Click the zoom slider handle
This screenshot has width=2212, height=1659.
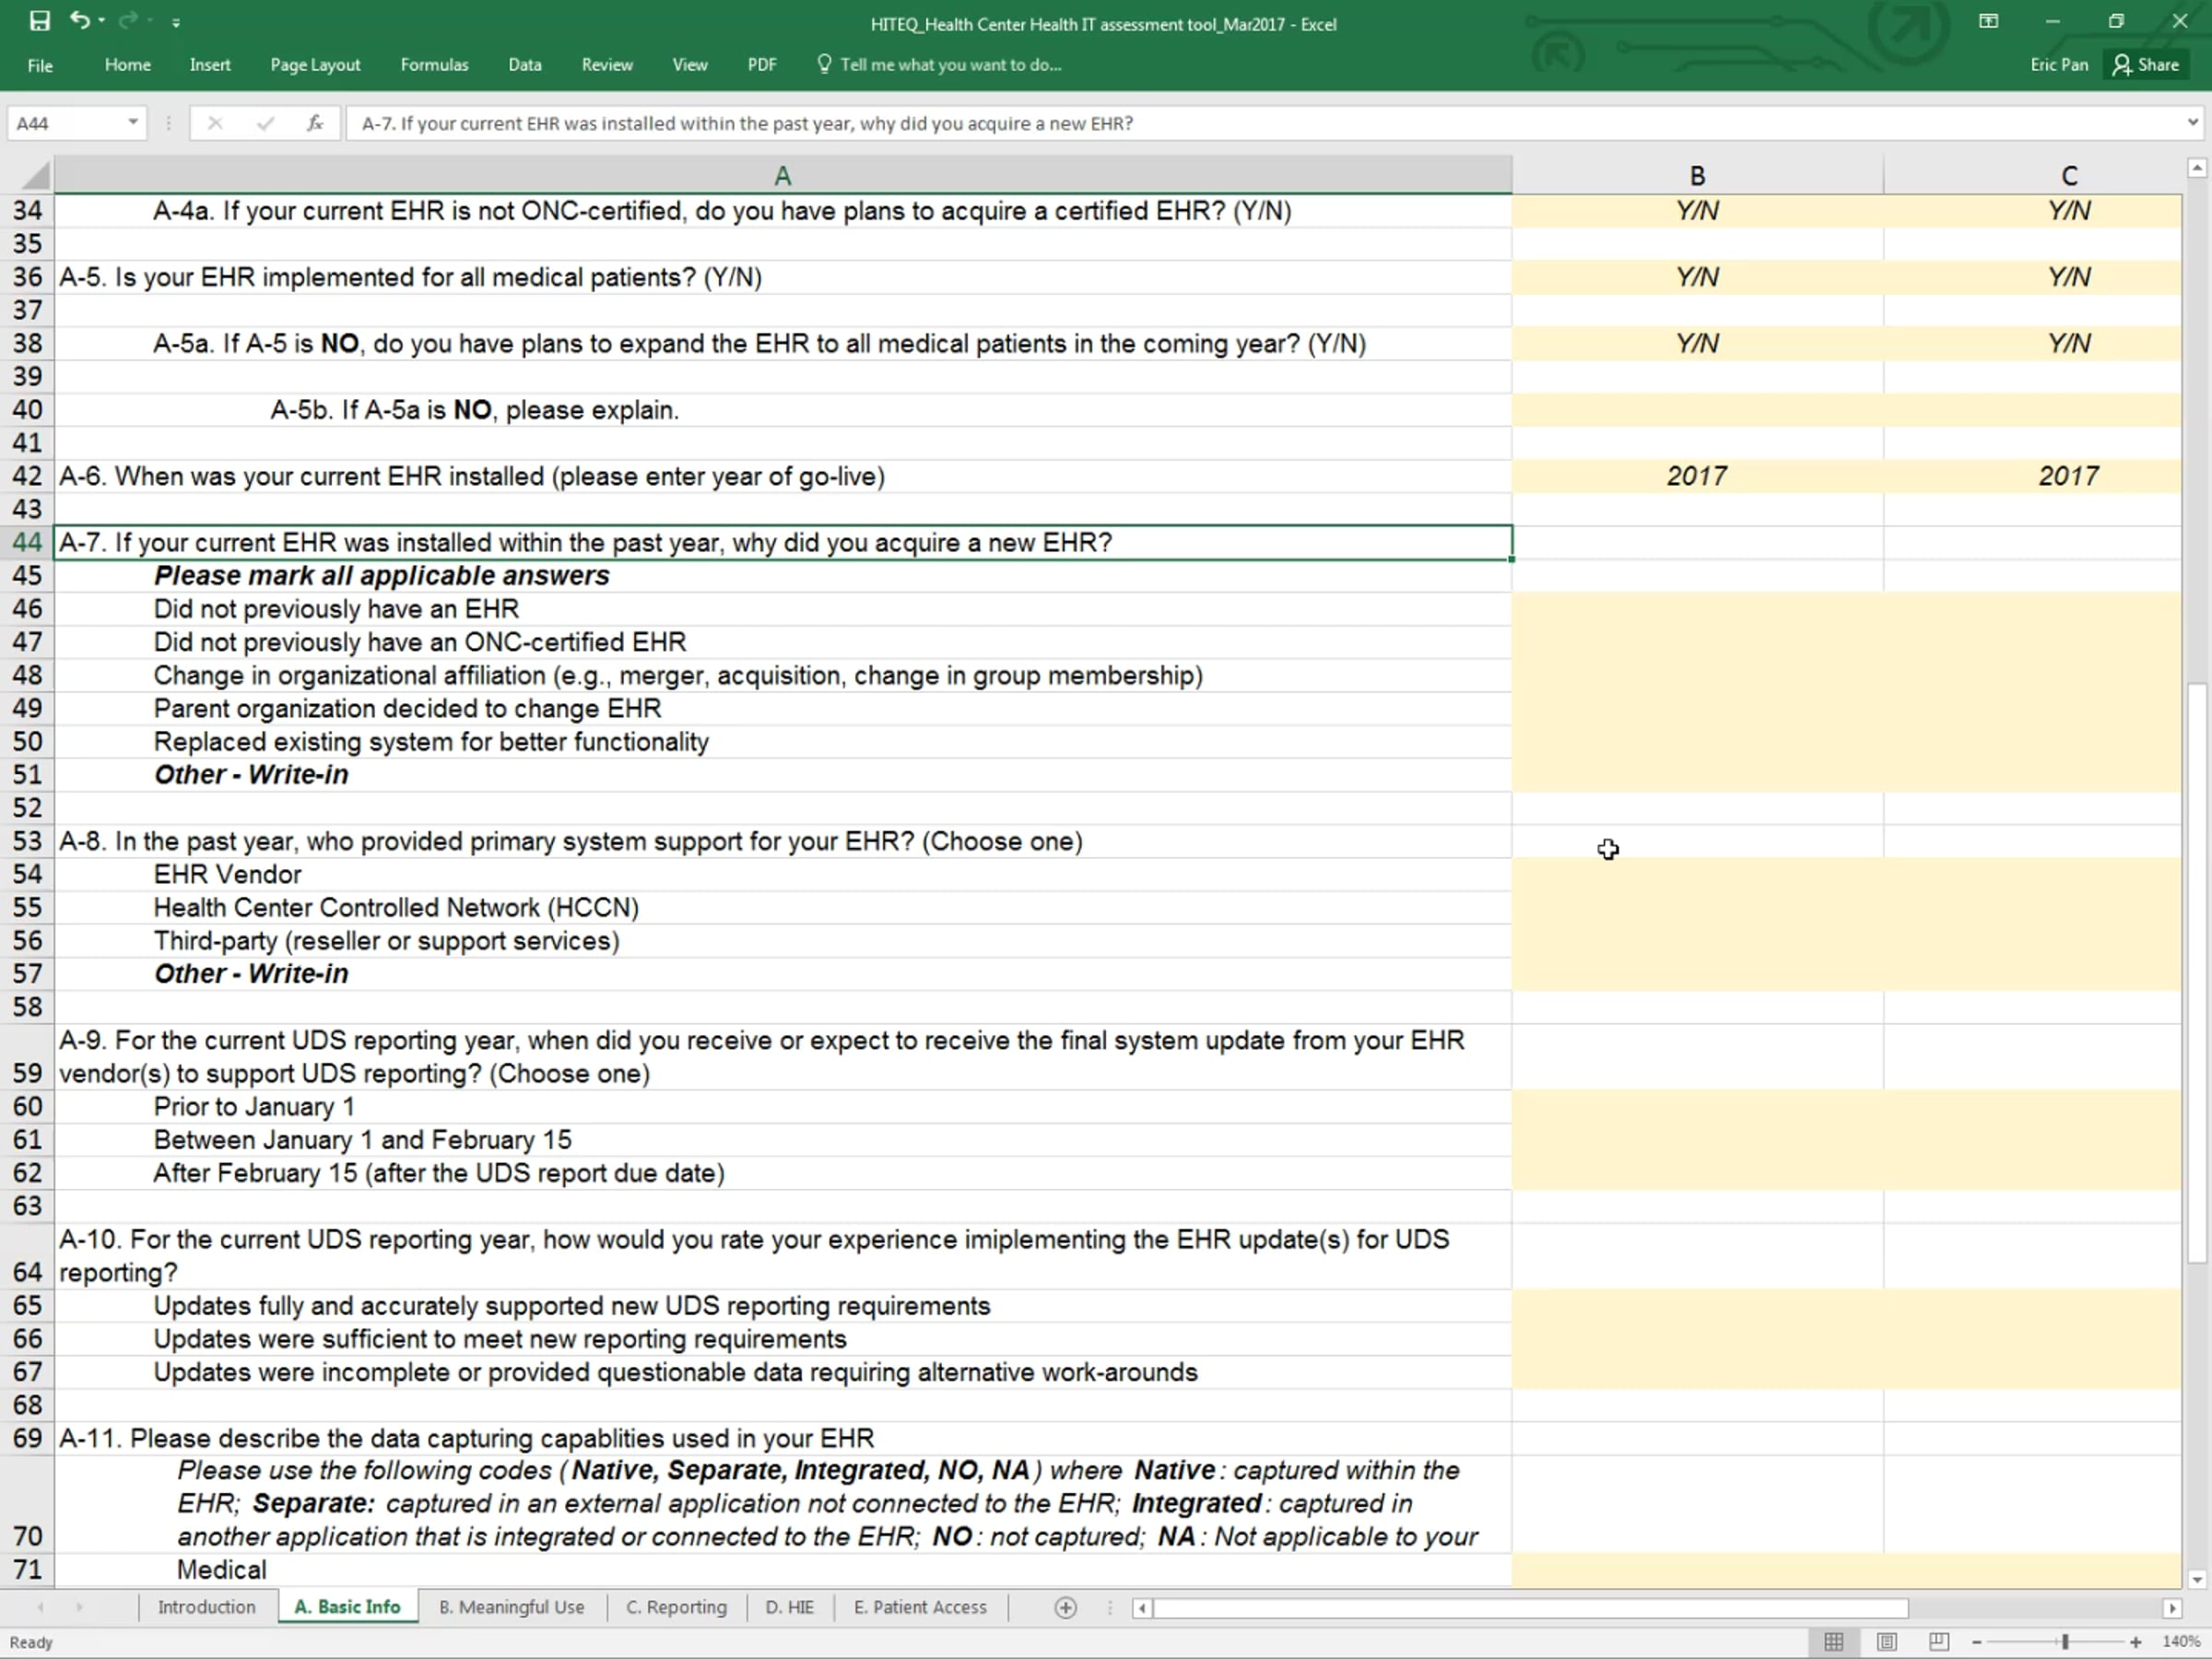(2065, 1642)
